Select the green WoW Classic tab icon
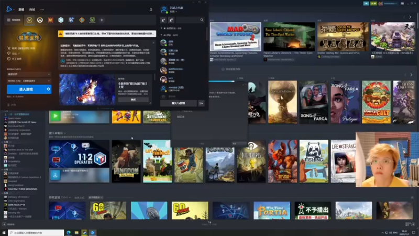Screen dimensions: 419x236 (92, 20)
